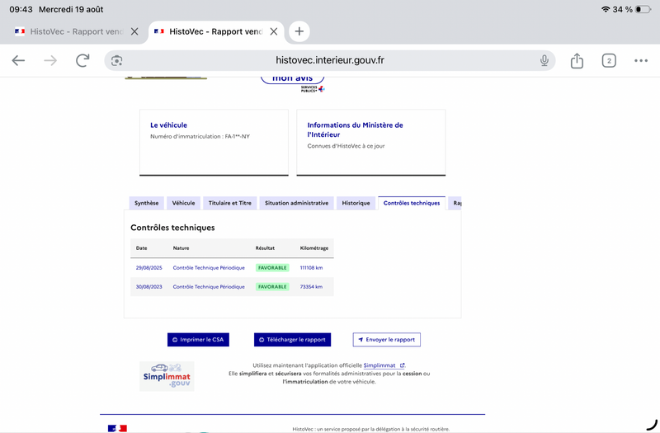Click the Kilométrage column header
The image size is (660, 433).
pos(314,248)
